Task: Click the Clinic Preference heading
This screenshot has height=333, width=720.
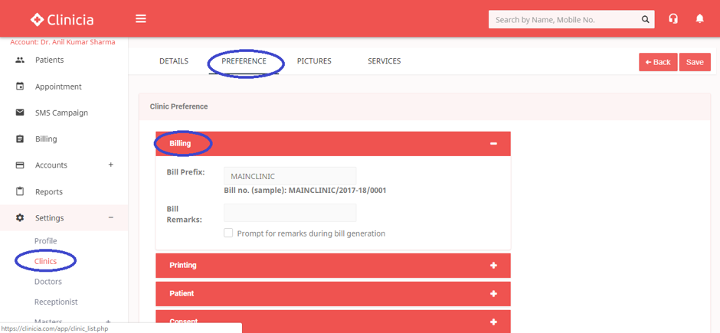Action: (178, 106)
